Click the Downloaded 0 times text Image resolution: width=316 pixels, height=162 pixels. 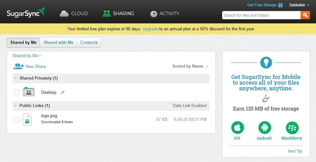tap(57, 122)
